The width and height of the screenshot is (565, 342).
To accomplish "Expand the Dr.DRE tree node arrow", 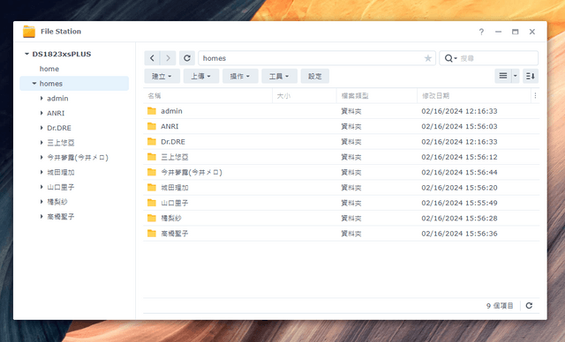I will [41, 128].
